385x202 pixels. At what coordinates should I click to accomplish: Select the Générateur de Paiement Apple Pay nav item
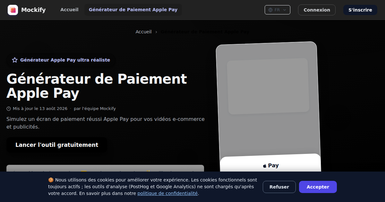coord(133,10)
